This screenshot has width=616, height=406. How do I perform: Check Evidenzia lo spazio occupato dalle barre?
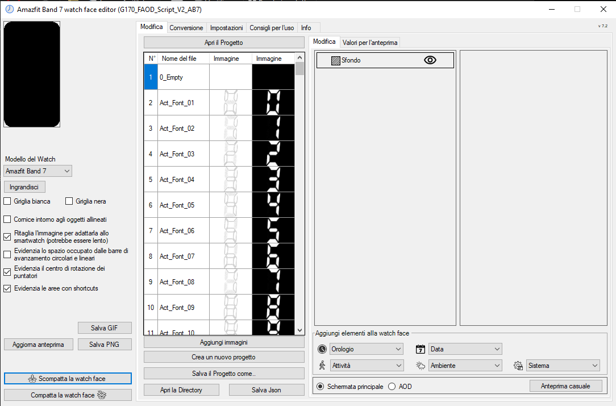(7, 254)
